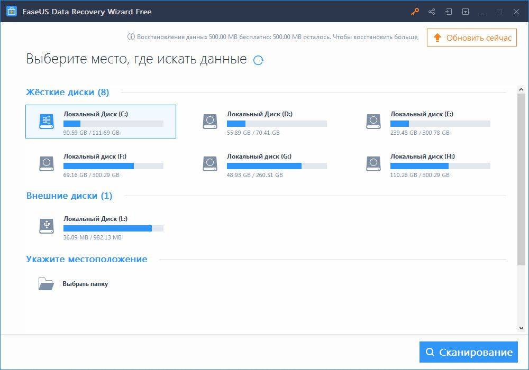Image resolution: width=529 pixels, height=370 pixels.
Task: Select the hard drive icon for disk D:
Action: tap(210, 122)
